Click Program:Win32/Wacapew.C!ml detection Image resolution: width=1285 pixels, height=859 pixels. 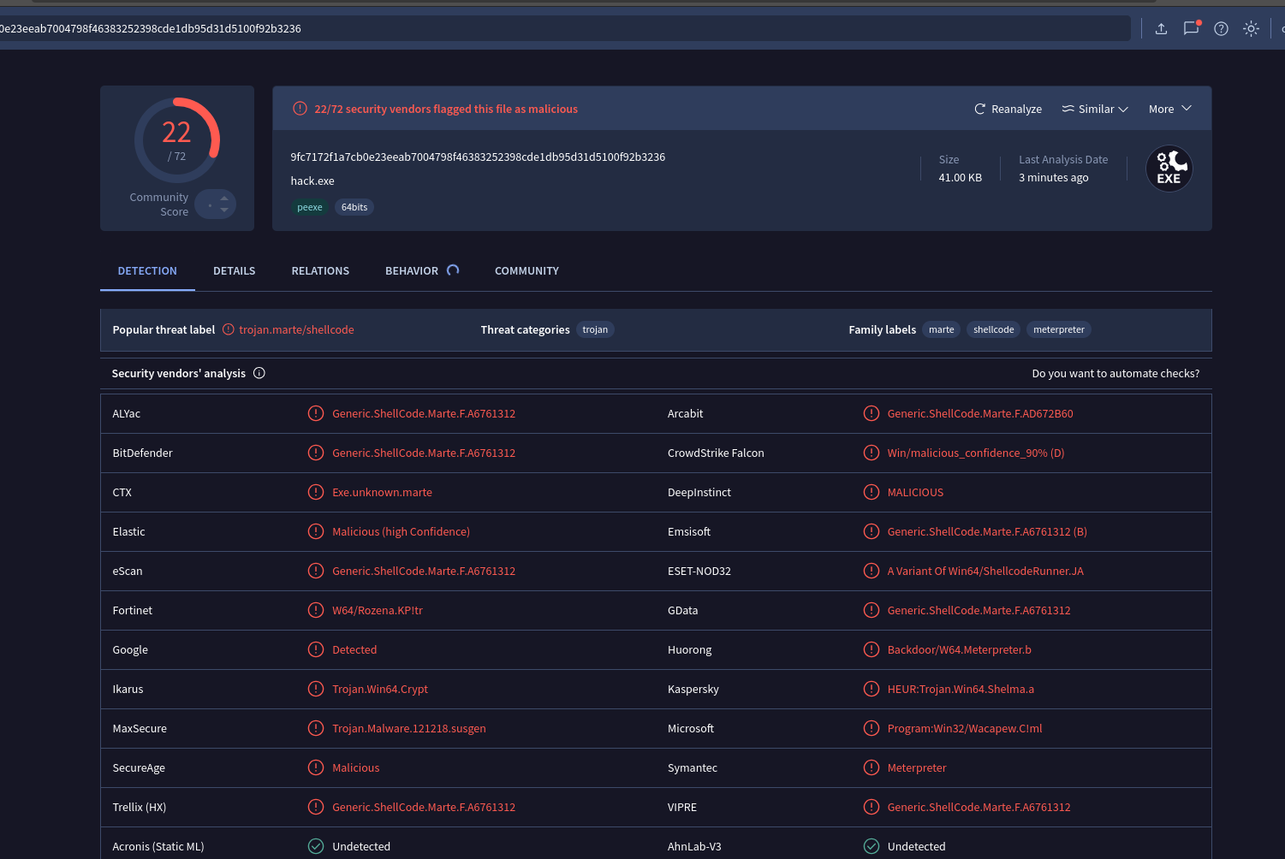[x=965, y=728]
